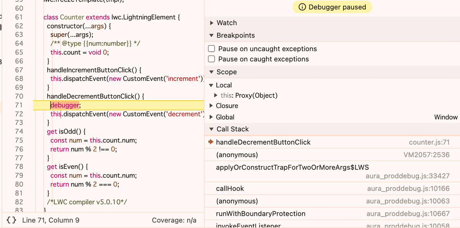Screen dimensions: 460x228
Task: Click the highlighted debugger statement on line 71
Action: [x=65, y=105]
